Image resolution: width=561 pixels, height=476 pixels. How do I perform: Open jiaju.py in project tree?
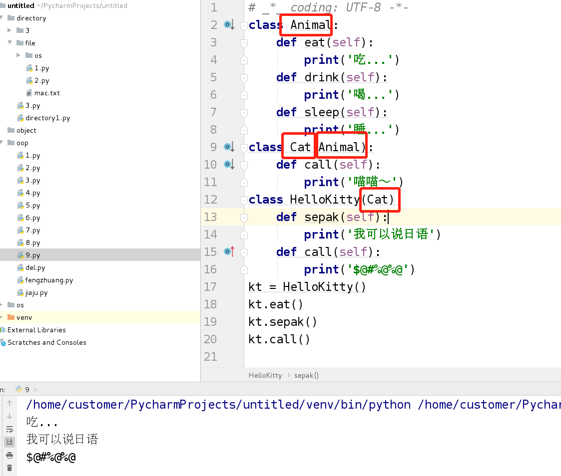coord(32,293)
